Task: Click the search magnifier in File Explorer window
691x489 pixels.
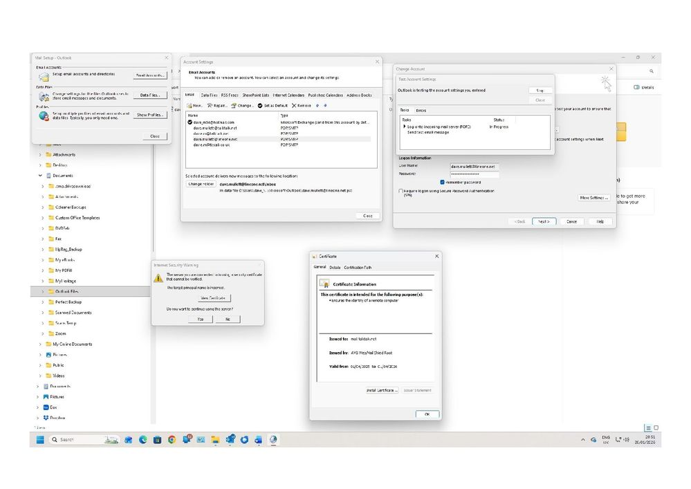Action: 652,71
